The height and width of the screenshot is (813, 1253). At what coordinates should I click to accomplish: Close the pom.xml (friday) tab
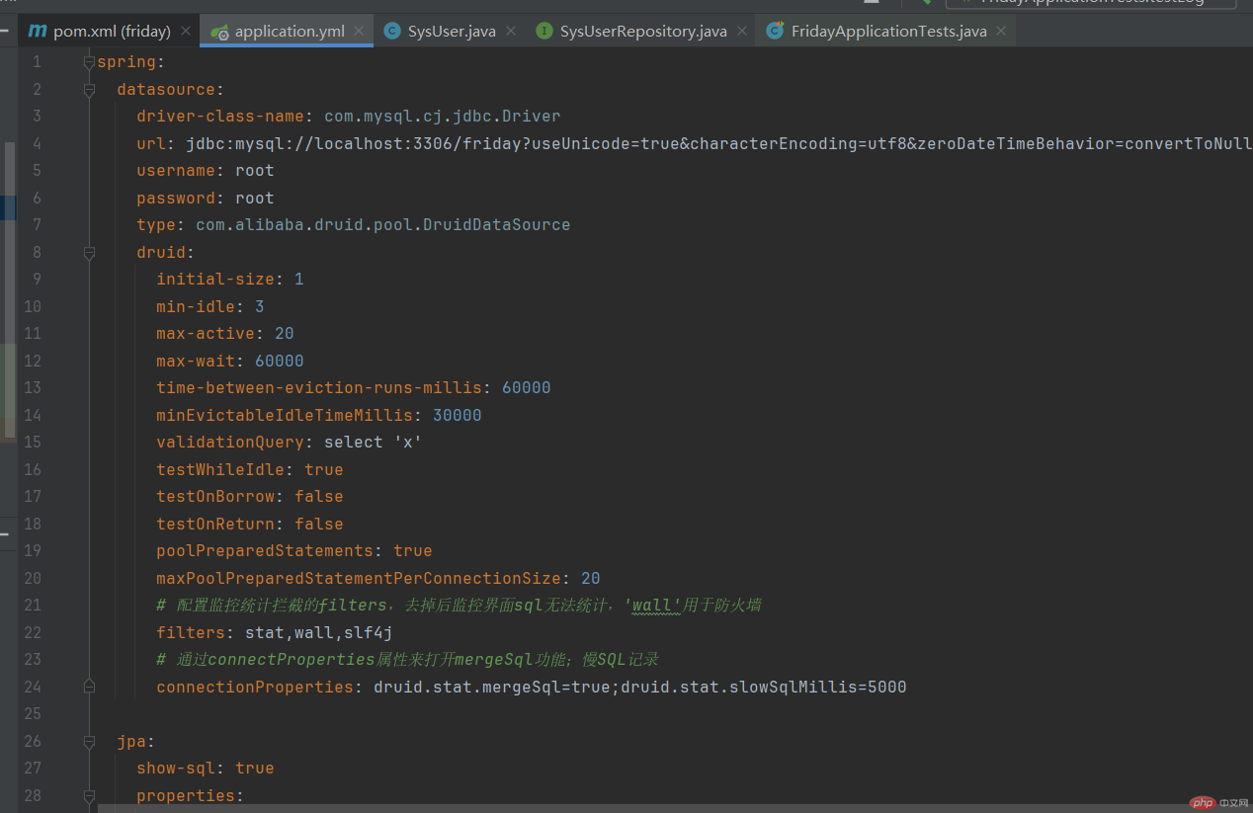pyautogui.click(x=187, y=32)
